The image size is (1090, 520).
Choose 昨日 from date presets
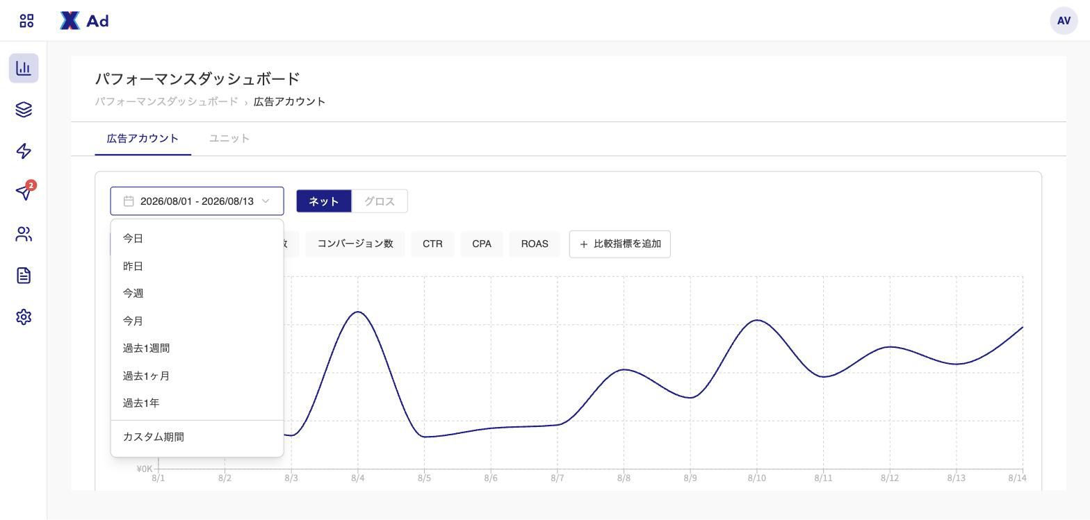(197, 266)
